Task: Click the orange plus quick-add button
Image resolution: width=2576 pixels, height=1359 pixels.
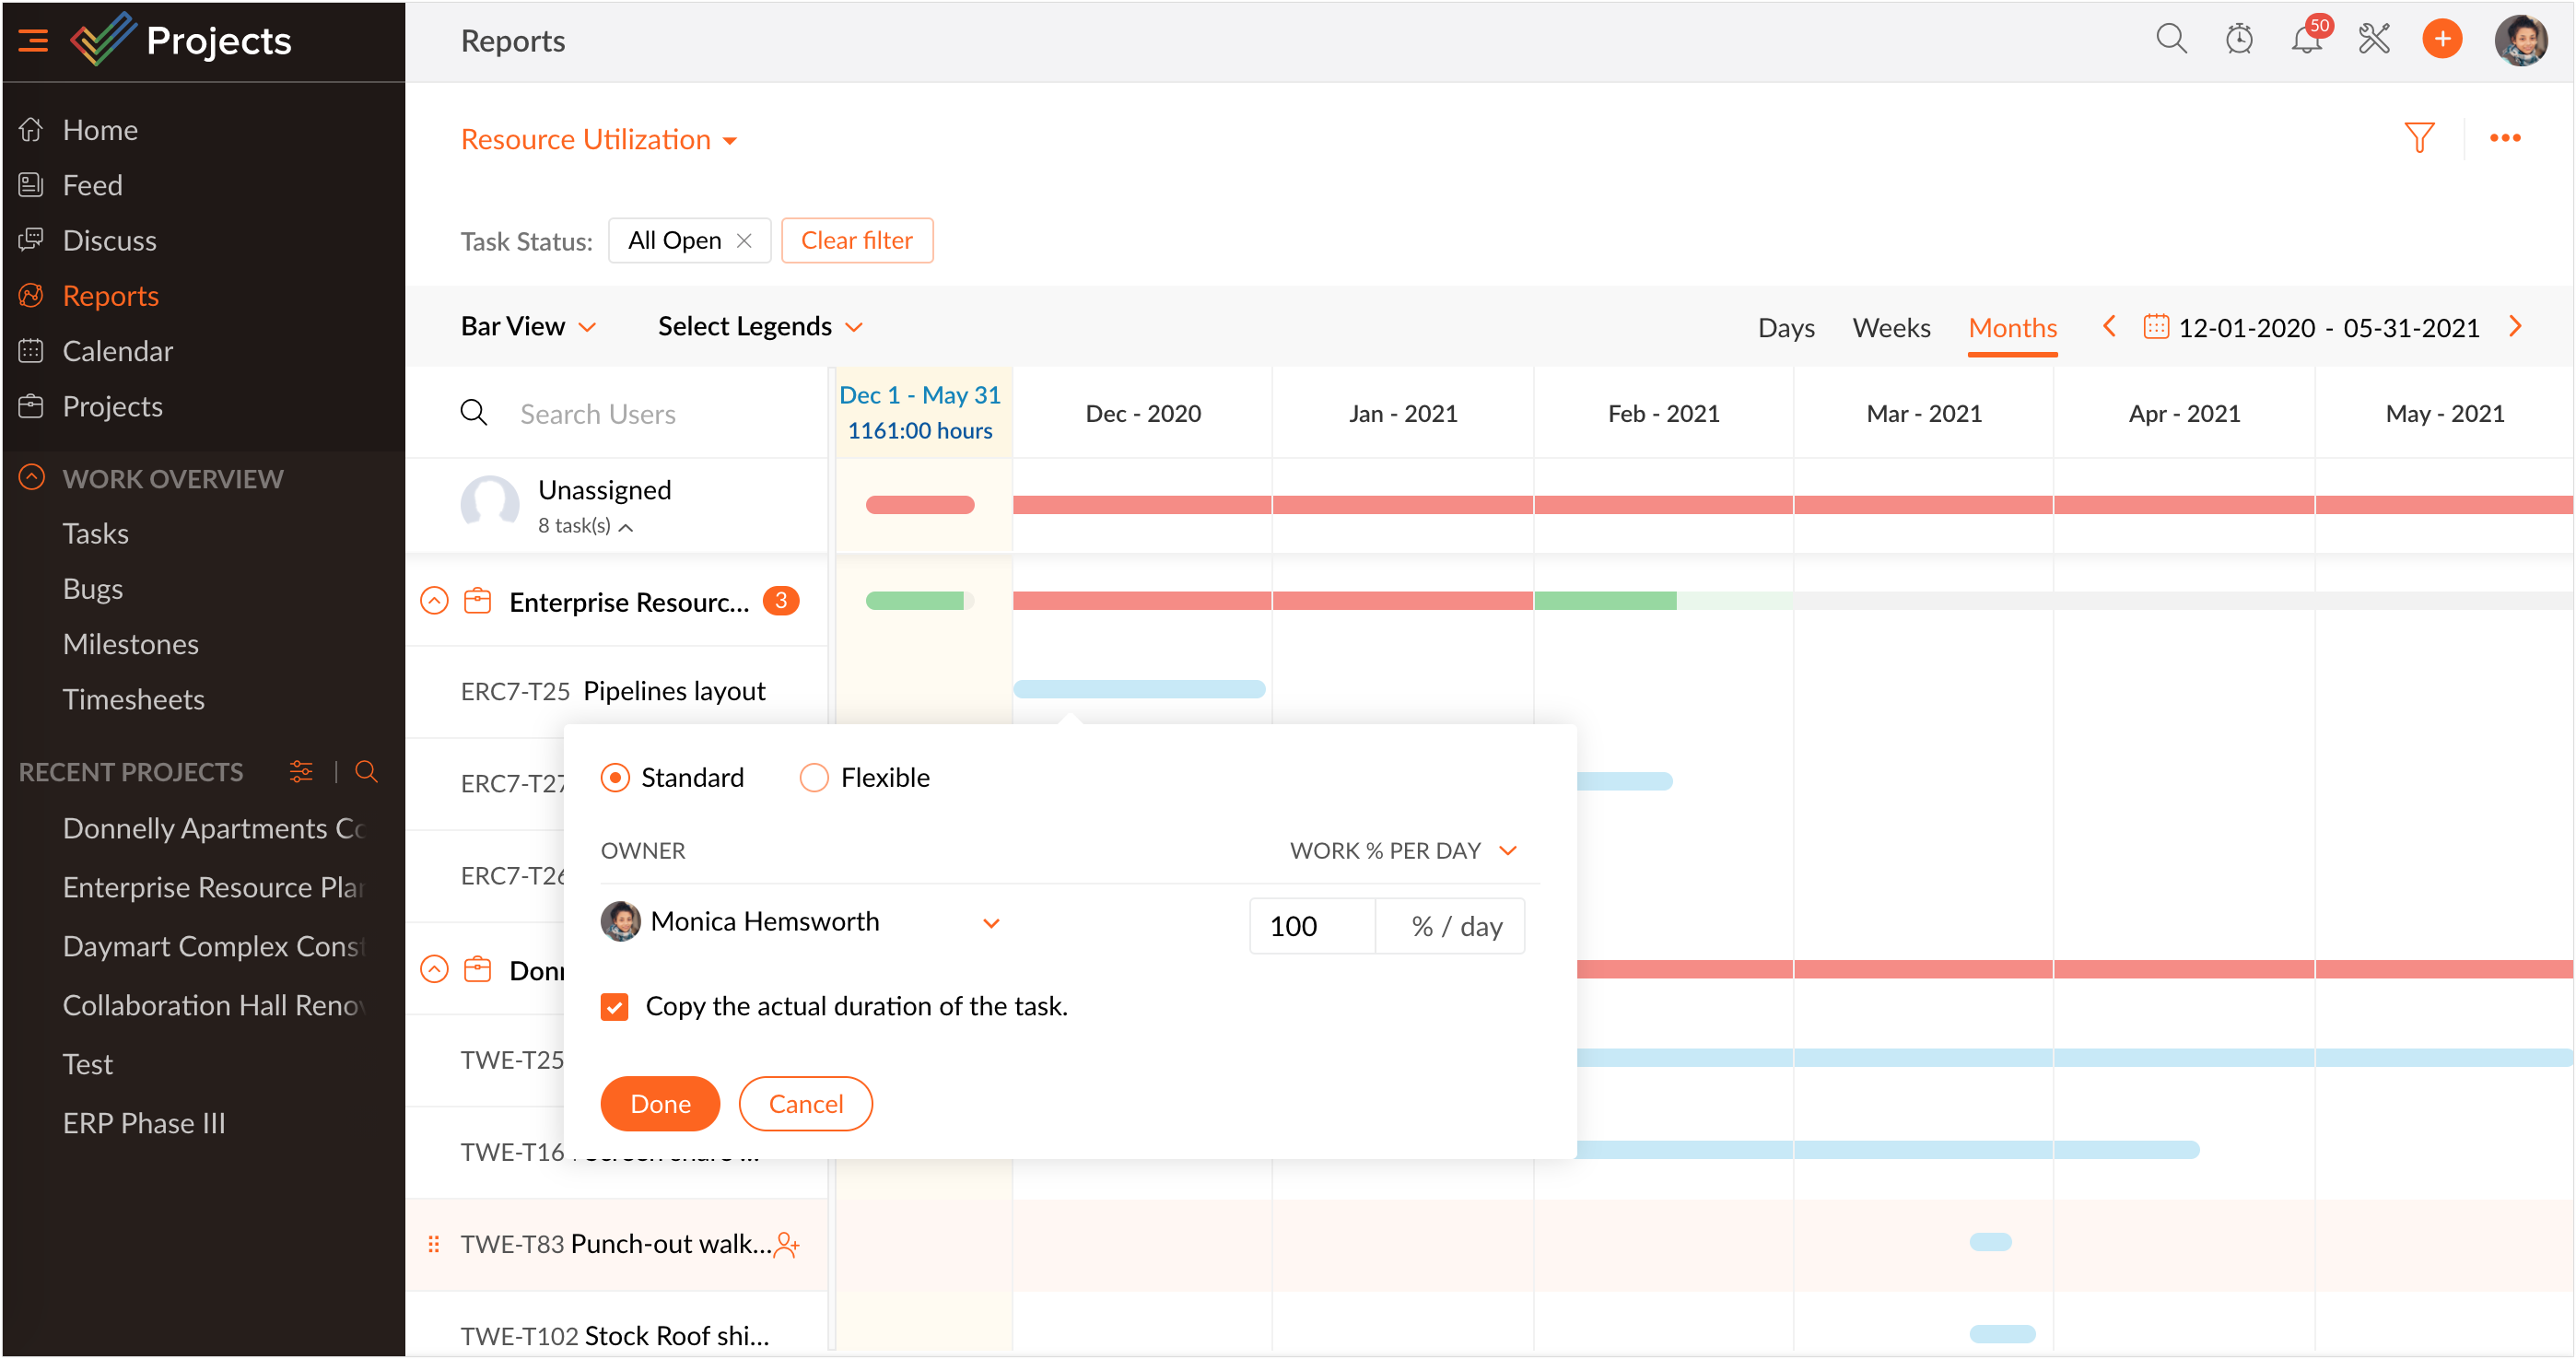Action: point(2442,40)
